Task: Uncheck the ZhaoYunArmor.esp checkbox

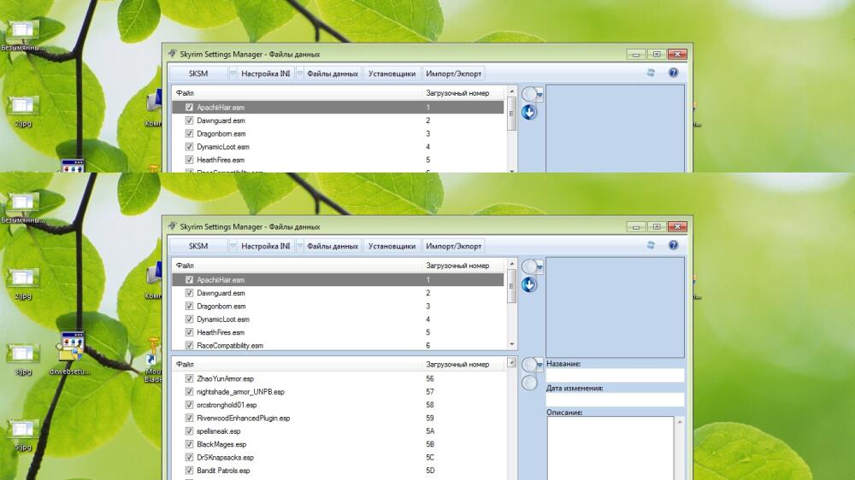Action: [x=189, y=378]
